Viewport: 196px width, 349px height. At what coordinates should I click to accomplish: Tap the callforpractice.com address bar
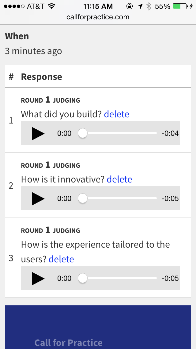coord(98,17)
